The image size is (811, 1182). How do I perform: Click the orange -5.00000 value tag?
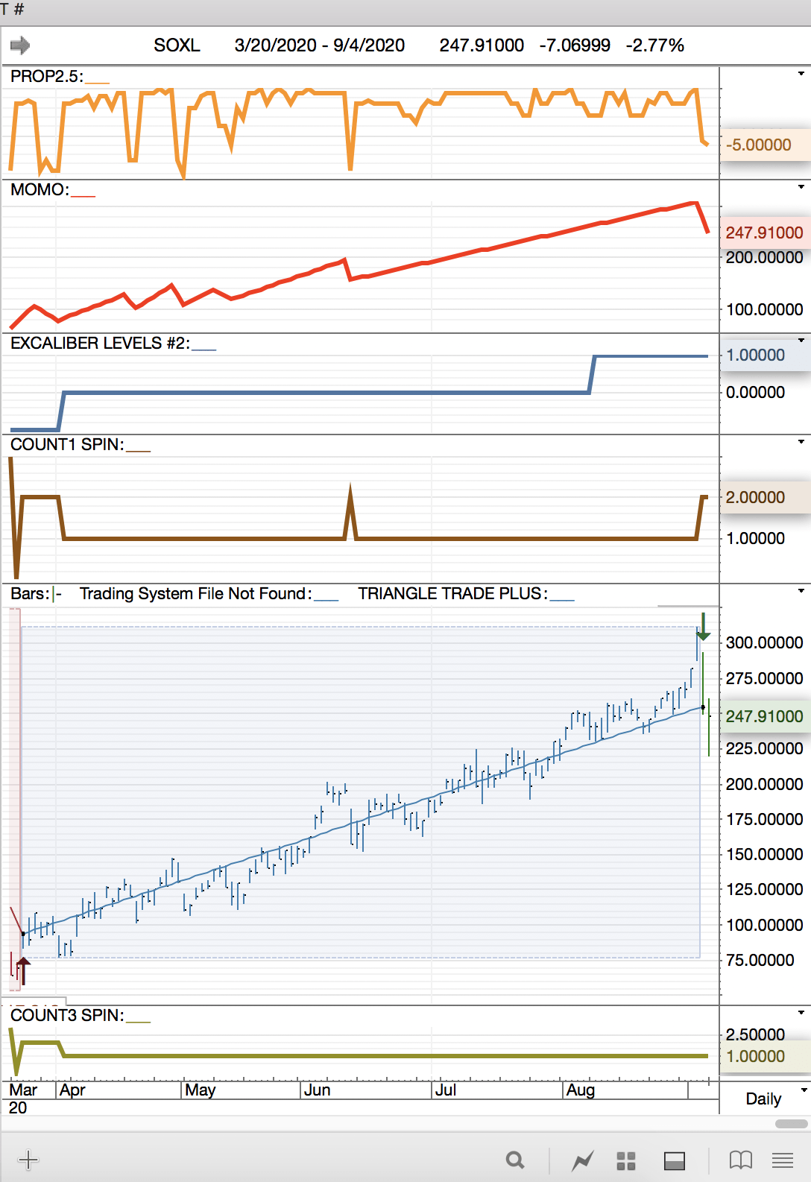(765, 145)
